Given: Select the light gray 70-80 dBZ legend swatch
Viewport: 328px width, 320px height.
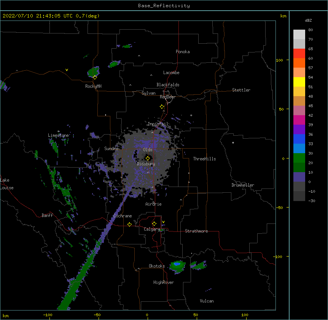Looking at the screenshot, I should (299, 34).
